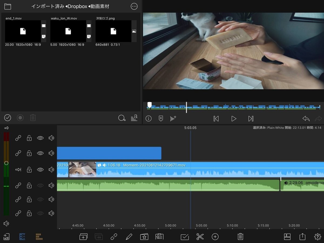Lock the green music audio track
The image size is (324, 243).
[29, 185]
